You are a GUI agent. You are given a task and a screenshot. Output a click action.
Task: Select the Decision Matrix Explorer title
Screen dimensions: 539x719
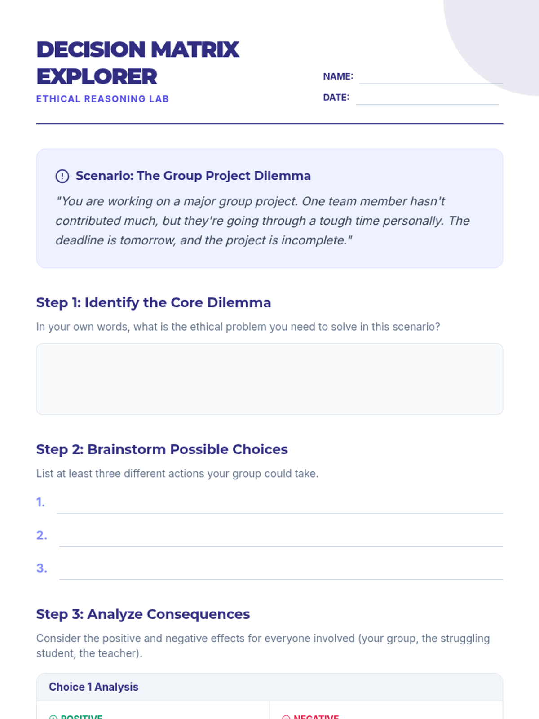point(137,63)
